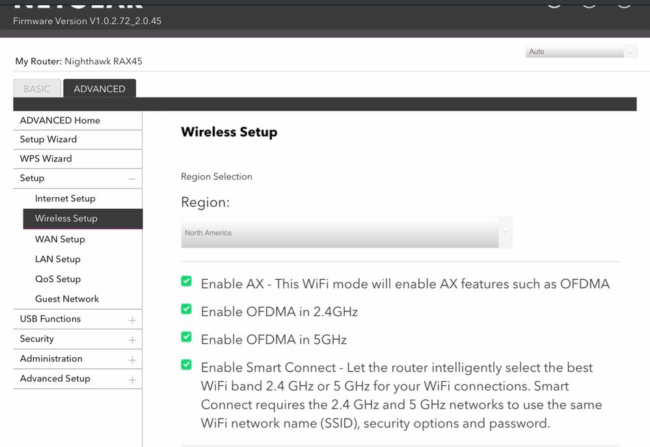Open WPS Wizard from the sidebar
This screenshot has width=650, height=447.
point(77,158)
